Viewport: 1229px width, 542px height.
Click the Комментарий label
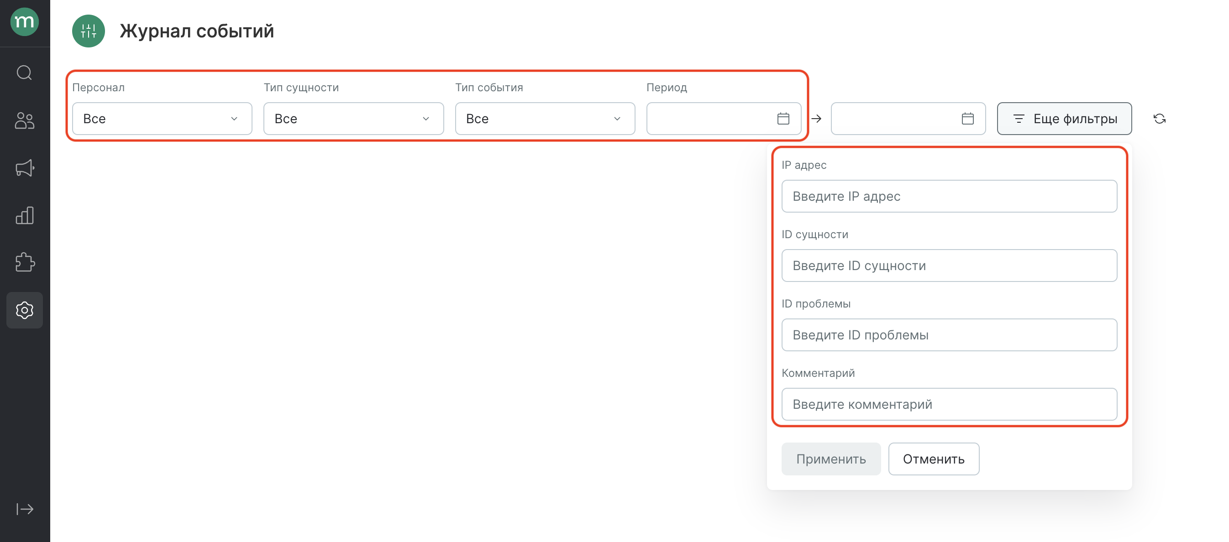point(818,373)
